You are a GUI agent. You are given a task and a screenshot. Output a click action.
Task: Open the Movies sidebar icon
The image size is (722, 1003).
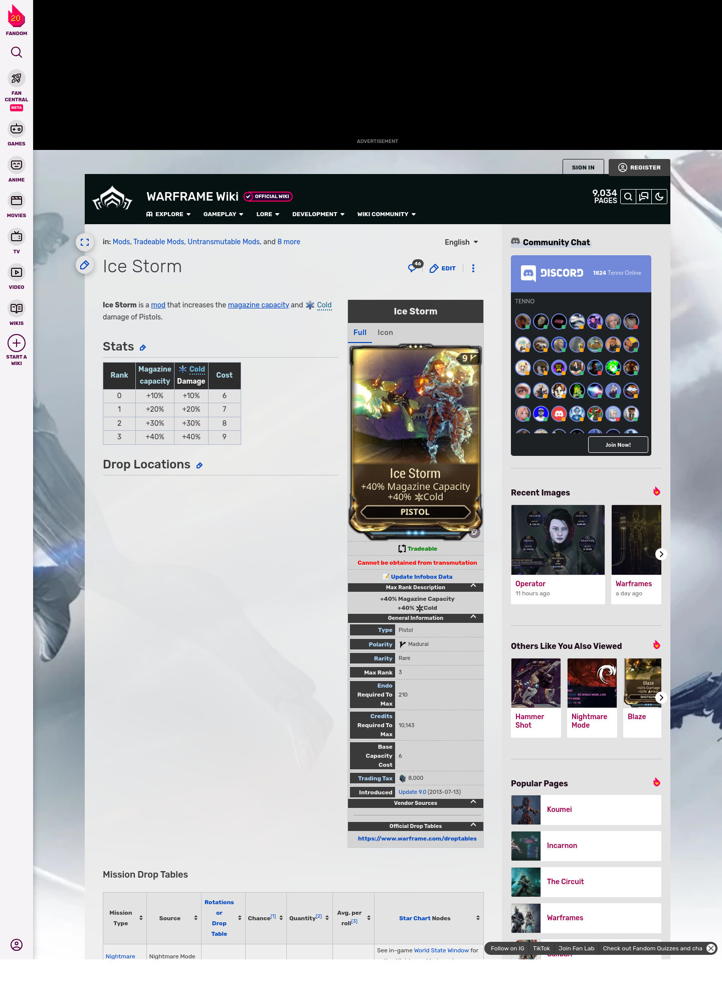17,201
